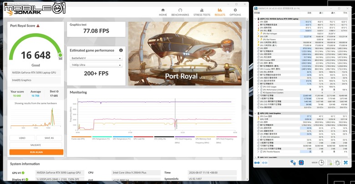Click the LOAD button

(22, 138)
